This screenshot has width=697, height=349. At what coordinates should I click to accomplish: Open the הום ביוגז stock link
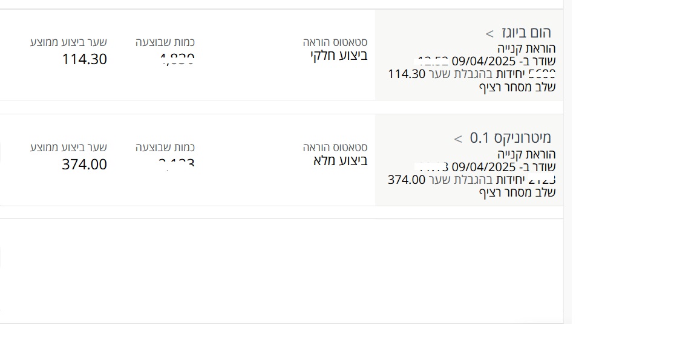pyautogui.click(x=526, y=33)
